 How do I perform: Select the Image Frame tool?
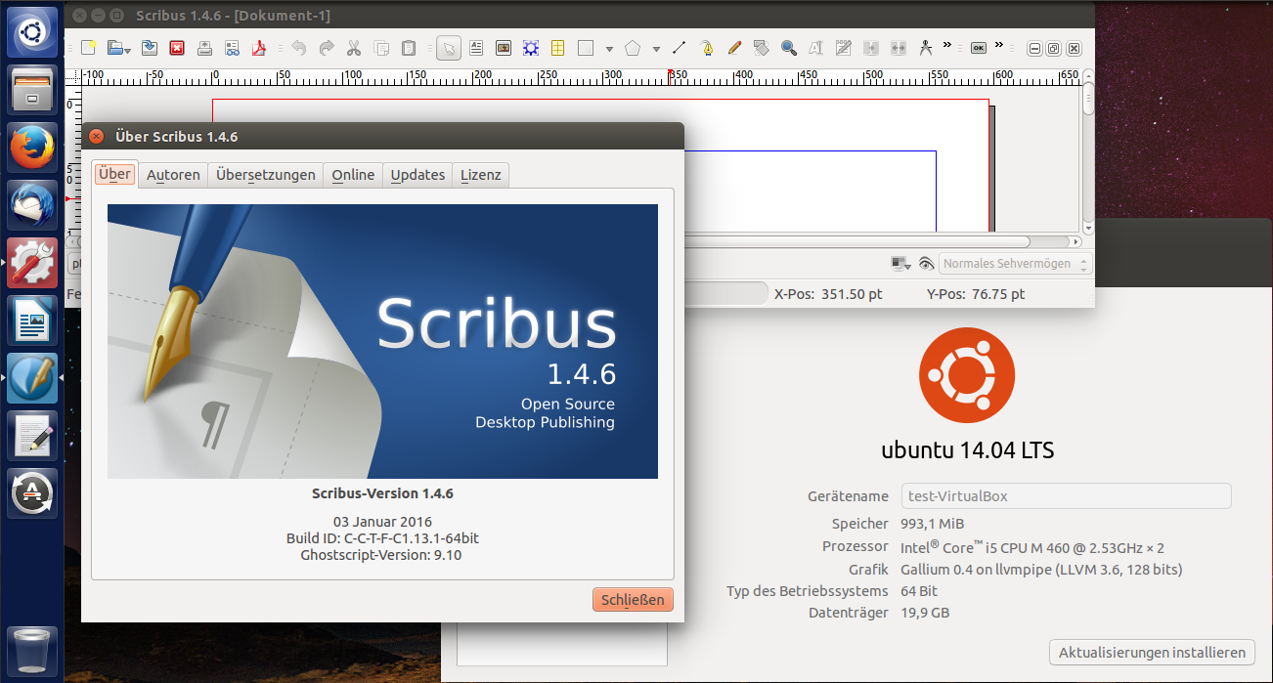(x=504, y=48)
